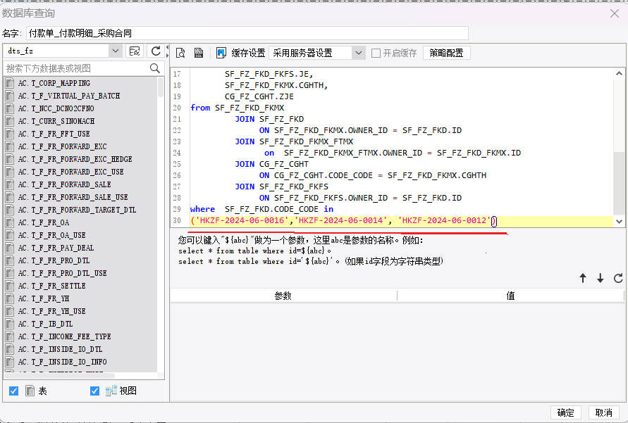Select table AC.T_NCC_DCNO2CFNO
The height and width of the screenshot is (423, 628).
56,109
